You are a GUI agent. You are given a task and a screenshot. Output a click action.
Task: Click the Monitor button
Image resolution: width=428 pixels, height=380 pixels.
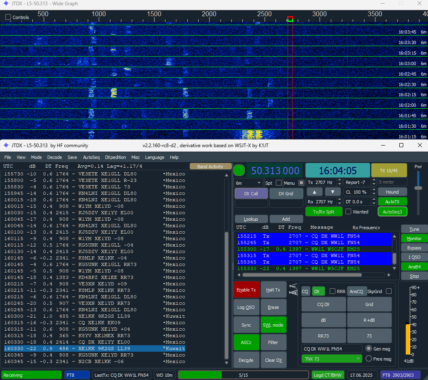click(x=414, y=239)
